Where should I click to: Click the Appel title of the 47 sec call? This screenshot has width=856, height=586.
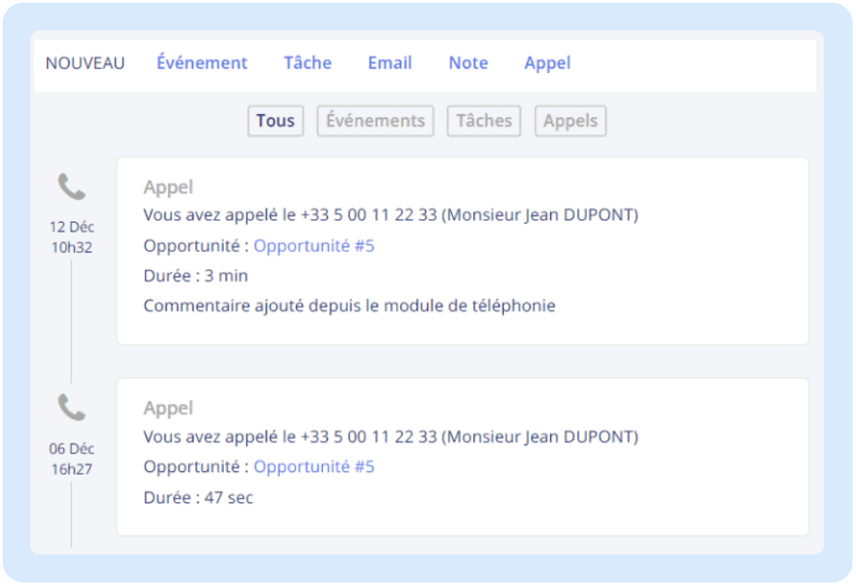(169, 408)
